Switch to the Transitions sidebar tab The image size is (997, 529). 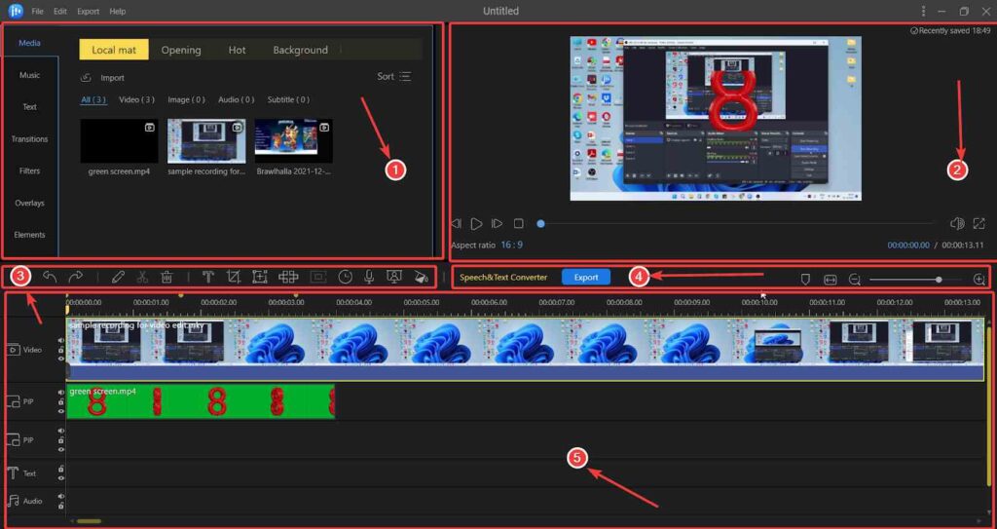[29, 138]
